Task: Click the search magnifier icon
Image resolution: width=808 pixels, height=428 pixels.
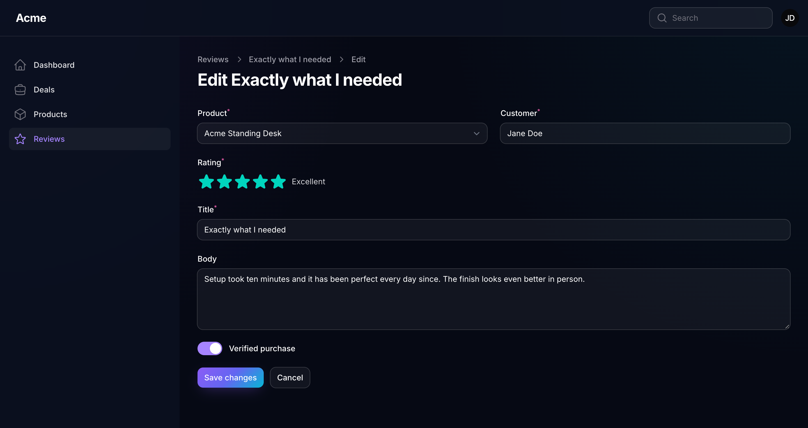Action: click(662, 18)
